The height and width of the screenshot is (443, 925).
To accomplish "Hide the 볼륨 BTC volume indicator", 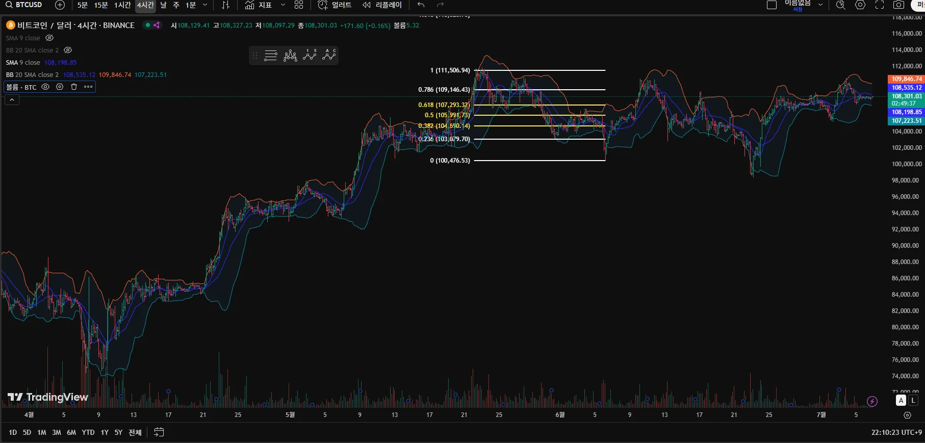I will click(45, 87).
